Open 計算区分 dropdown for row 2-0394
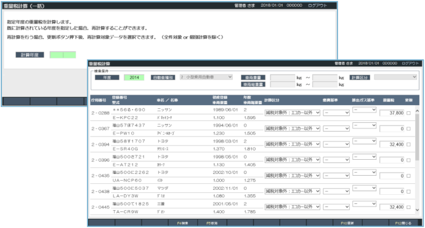This screenshot has width=425, height=228. pos(293,144)
